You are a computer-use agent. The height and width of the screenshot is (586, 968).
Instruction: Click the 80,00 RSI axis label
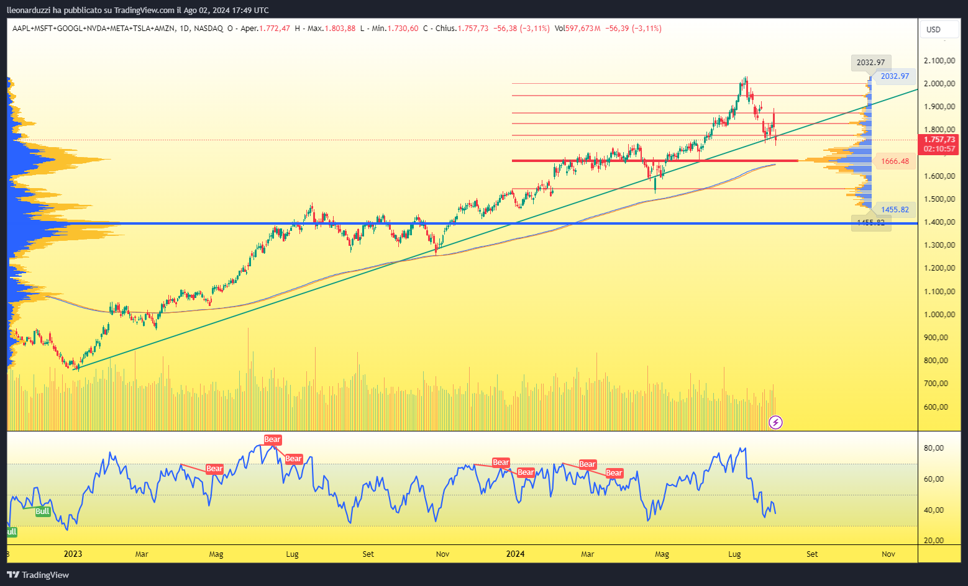coord(934,448)
